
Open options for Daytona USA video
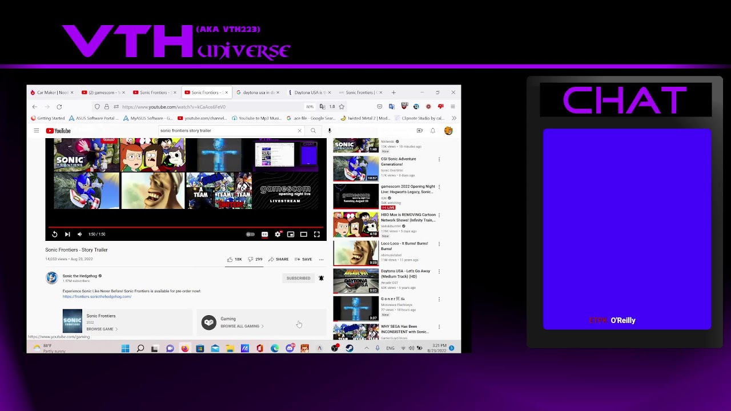tap(439, 272)
